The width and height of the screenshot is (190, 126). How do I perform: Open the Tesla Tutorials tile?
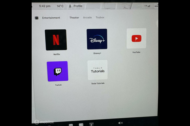98,70
